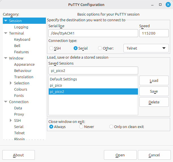173x162 pixels.
Task: Open the Terminal category
Action: [x=16, y=33]
